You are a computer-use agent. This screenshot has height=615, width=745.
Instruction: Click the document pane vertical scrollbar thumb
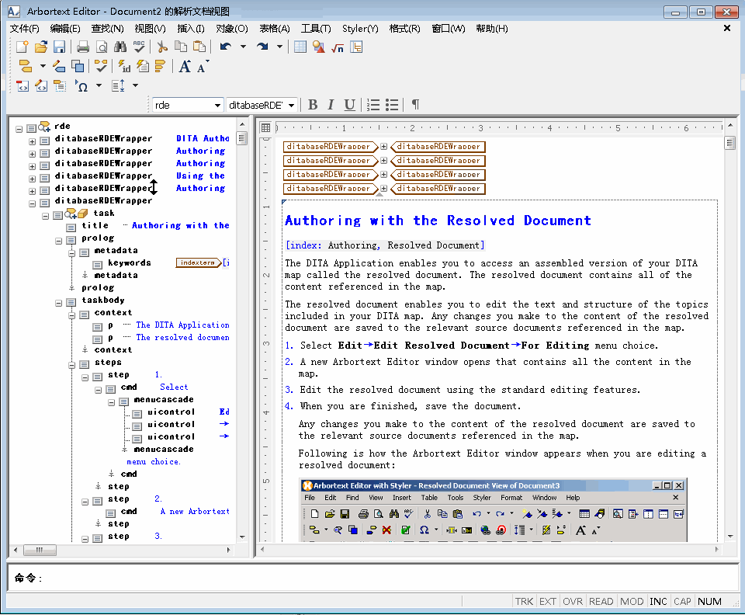[729, 143]
